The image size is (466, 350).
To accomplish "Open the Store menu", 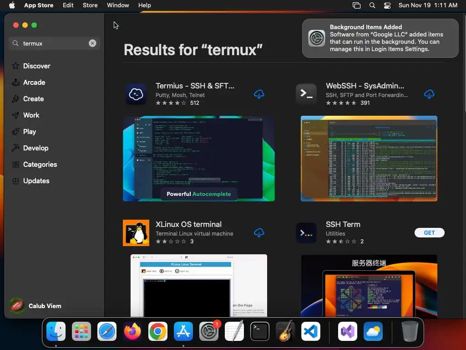I will (x=90, y=5).
